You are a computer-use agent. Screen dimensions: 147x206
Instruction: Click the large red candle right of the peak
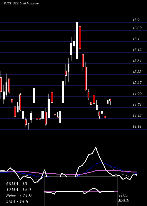coord(80,38)
